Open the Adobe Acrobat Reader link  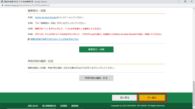pos(46,18)
